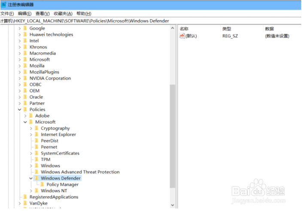This screenshot has height=211, width=302.
Task: Click the 类型 column header
Action: click(227, 29)
